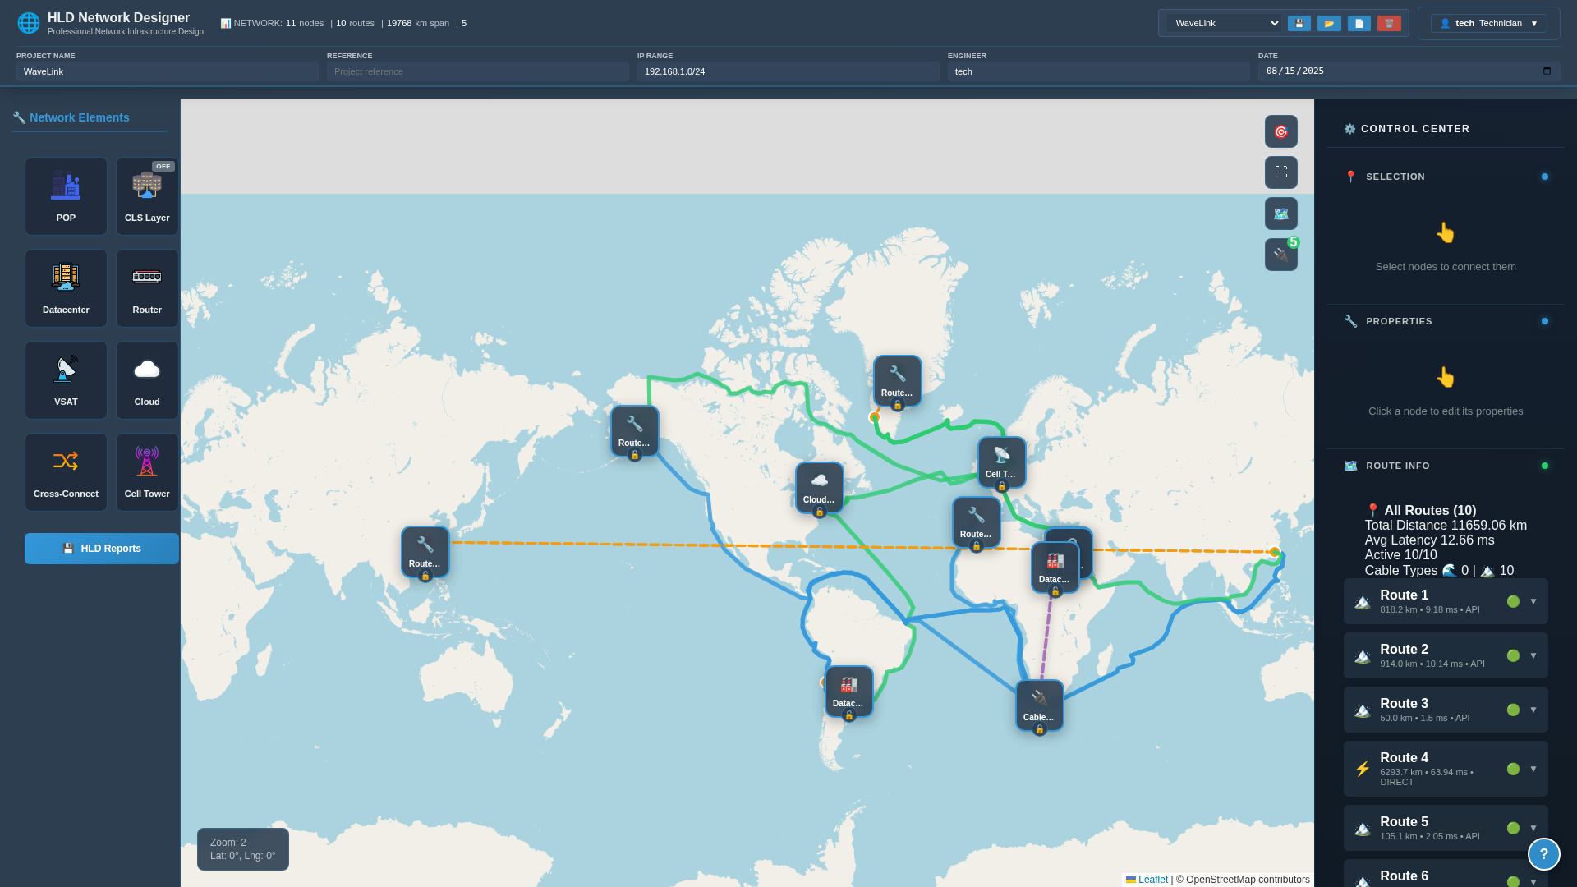Select the VSAT dish element
This screenshot has width=1577, height=887.
tap(66, 380)
